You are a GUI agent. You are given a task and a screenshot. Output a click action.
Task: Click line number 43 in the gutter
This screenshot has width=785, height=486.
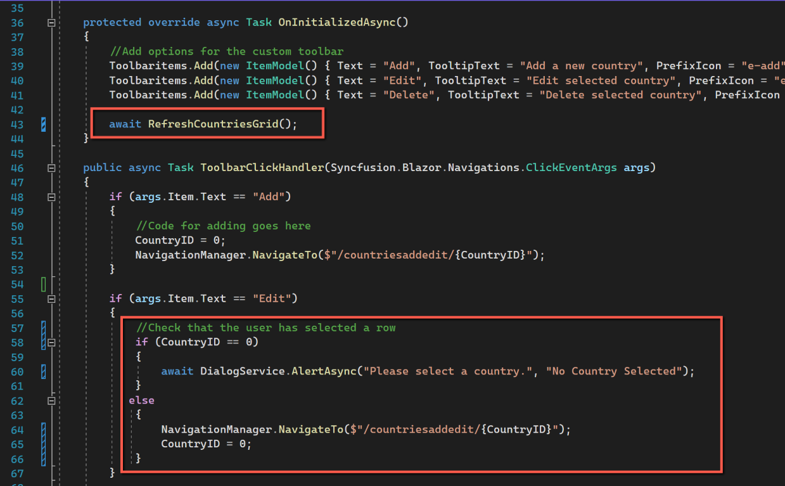tap(17, 124)
